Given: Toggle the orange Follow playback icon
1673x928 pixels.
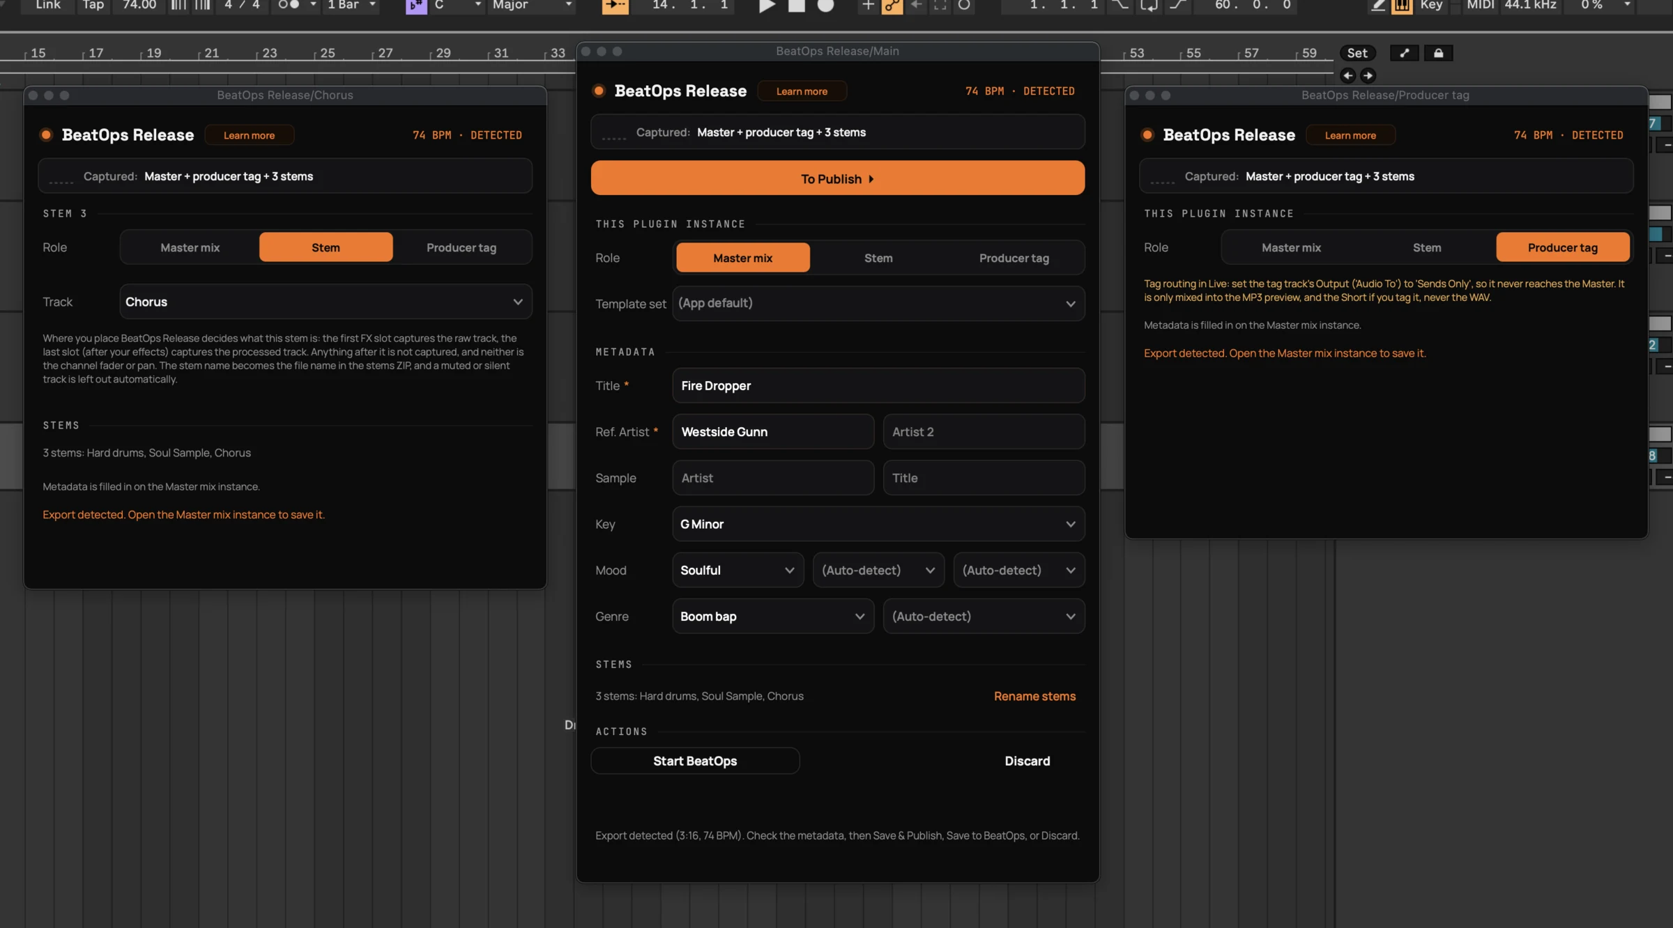Looking at the screenshot, I should 615,6.
